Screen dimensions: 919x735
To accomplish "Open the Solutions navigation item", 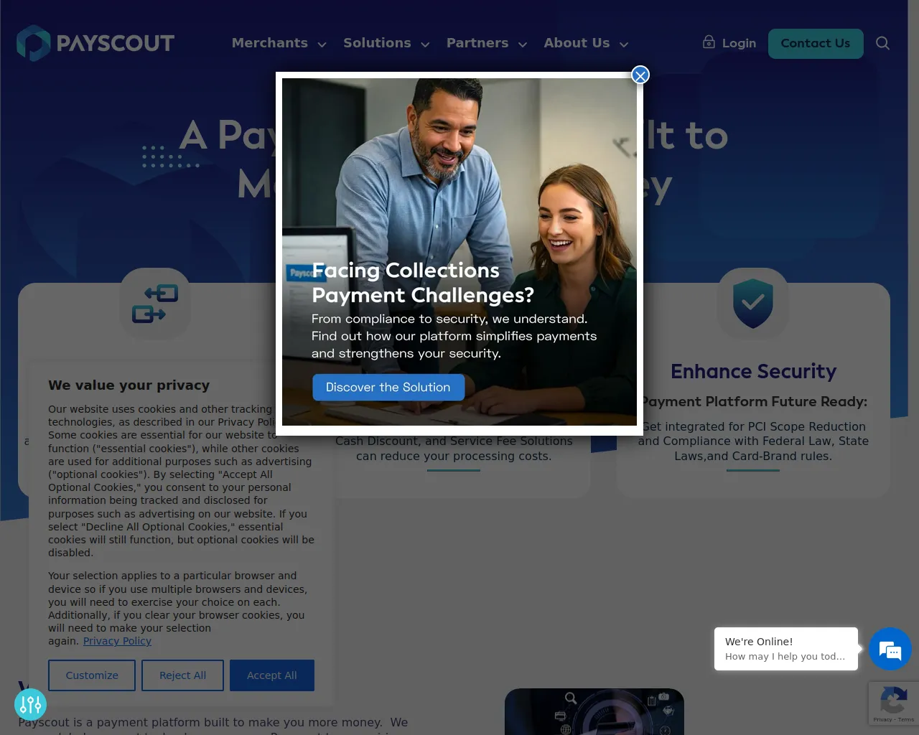I will 377,43.
